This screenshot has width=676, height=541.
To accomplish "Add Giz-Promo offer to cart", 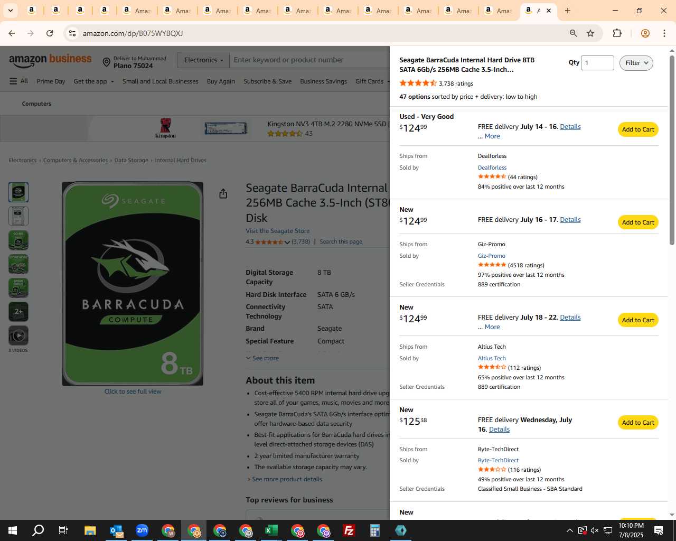I will coord(638,222).
